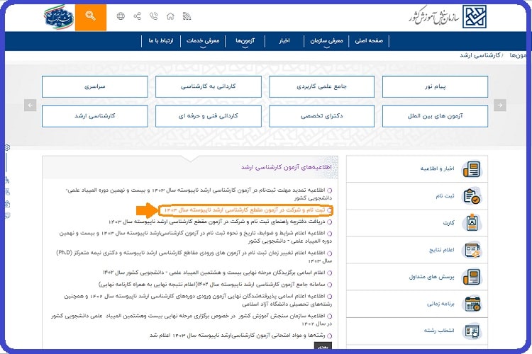Select the آزمون های بین الملل button
532x354 pixels.
pyautogui.click(x=436, y=116)
